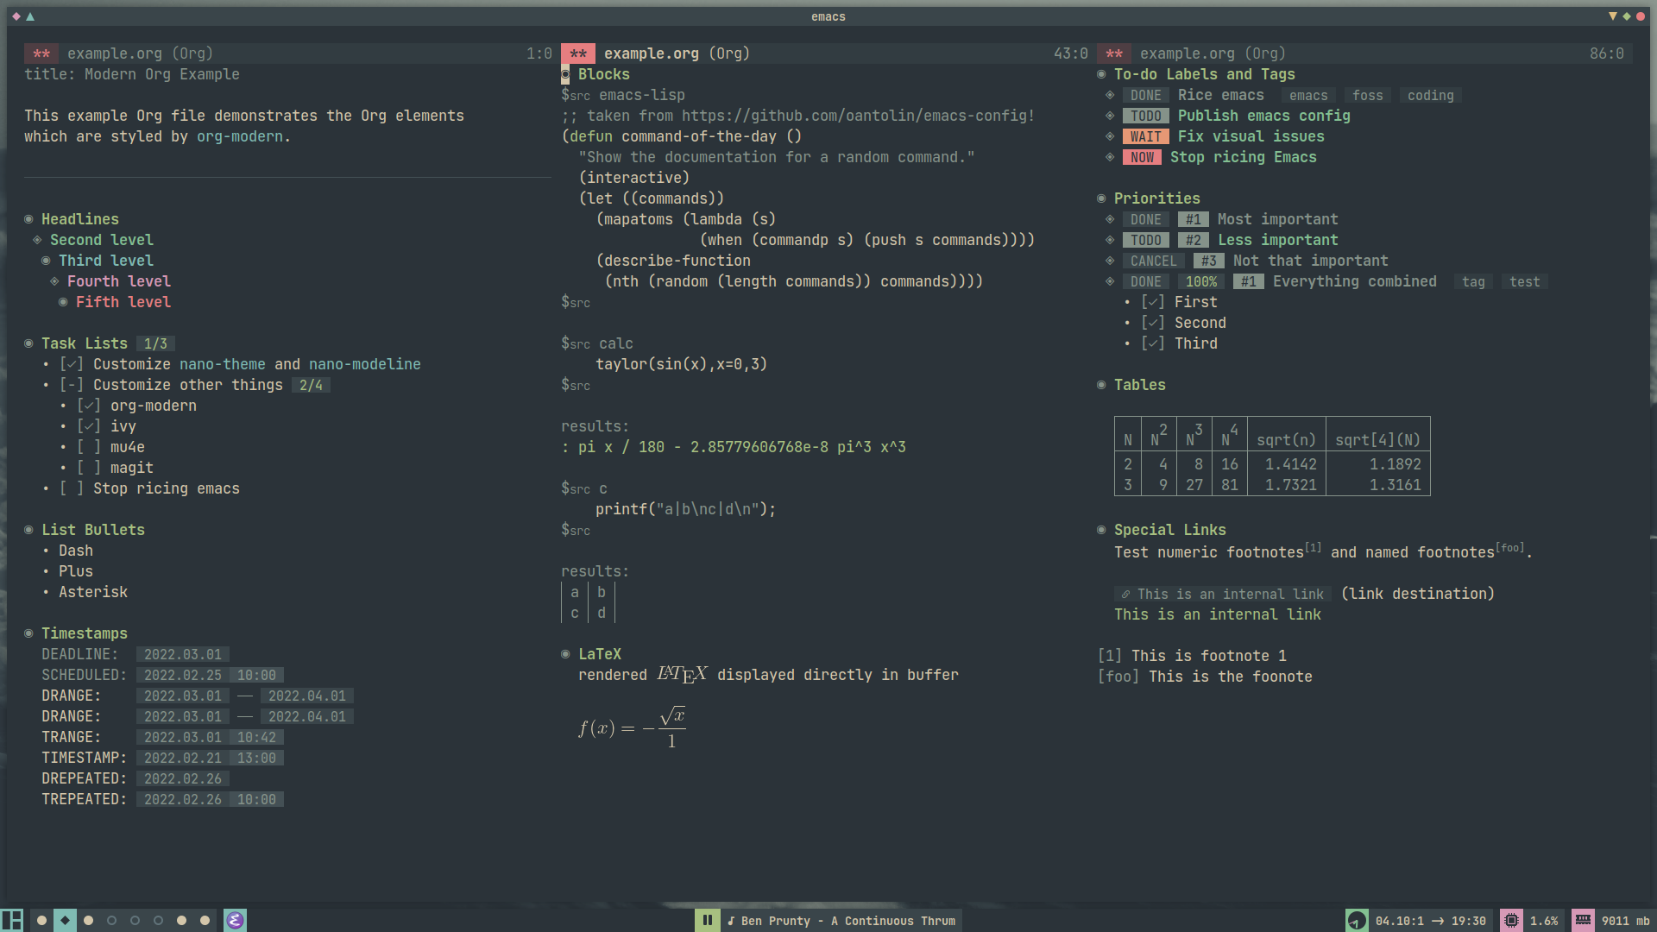Collapse the LaTeX heading bullet
This screenshot has height=932, width=1657.
[x=565, y=654]
